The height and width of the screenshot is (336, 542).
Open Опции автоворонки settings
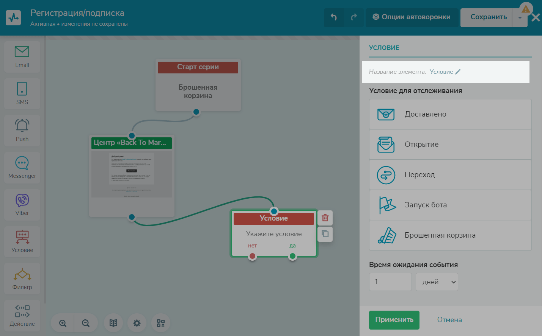412,17
